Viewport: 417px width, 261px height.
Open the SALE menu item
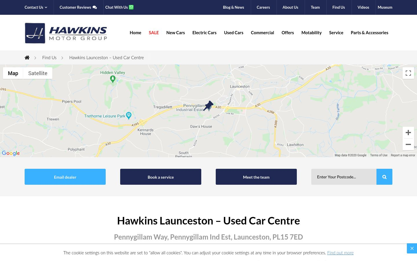pos(154,33)
